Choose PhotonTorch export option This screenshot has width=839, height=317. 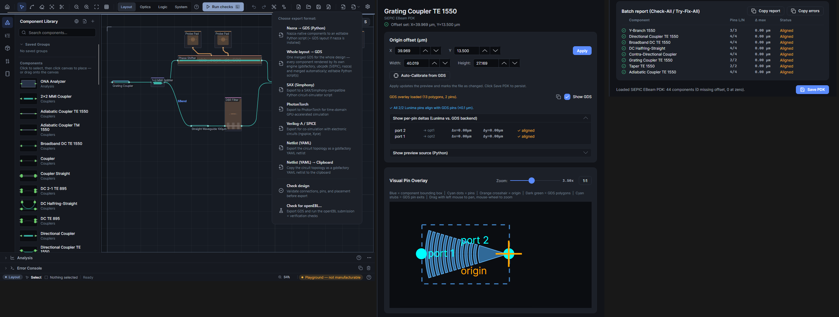coord(317,109)
